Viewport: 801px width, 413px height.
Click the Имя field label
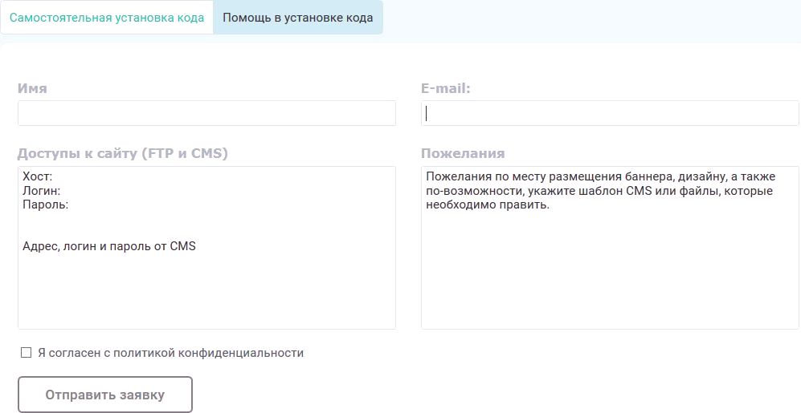pos(32,88)
